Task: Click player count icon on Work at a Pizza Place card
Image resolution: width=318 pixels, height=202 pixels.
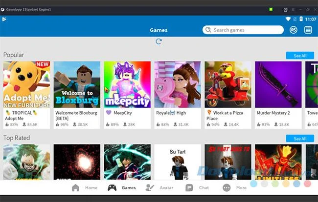Action: point(226,124)
